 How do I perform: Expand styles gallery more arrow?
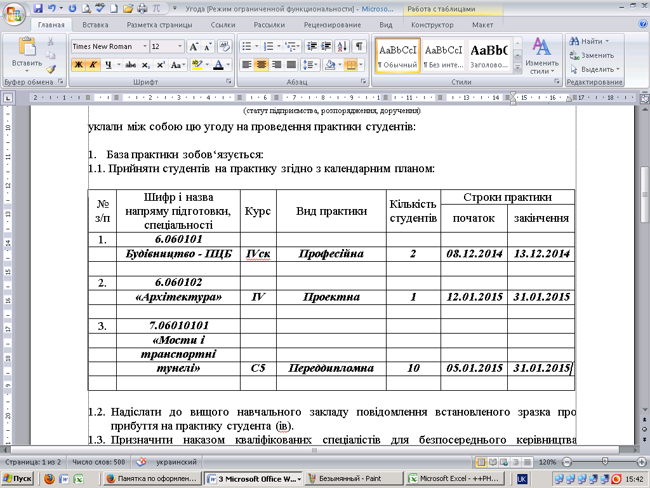point(517,67)
